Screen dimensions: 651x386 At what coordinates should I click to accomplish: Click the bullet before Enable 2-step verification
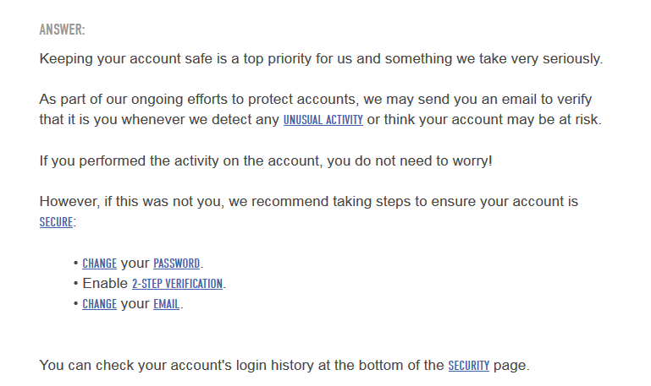click(76, 284)
